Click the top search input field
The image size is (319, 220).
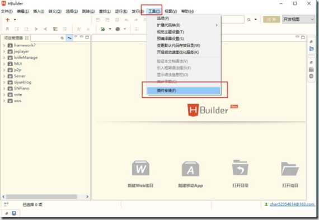[233, 20]
